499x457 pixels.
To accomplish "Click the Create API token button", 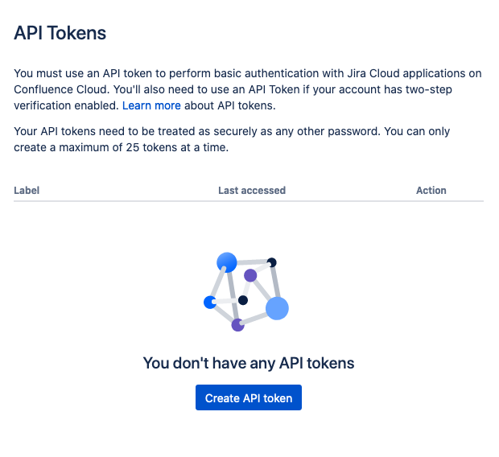I will point(249,397).
